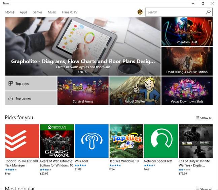Open the Top apps button
The height and width of the screenshot is (190, 218).
[31, 83]
